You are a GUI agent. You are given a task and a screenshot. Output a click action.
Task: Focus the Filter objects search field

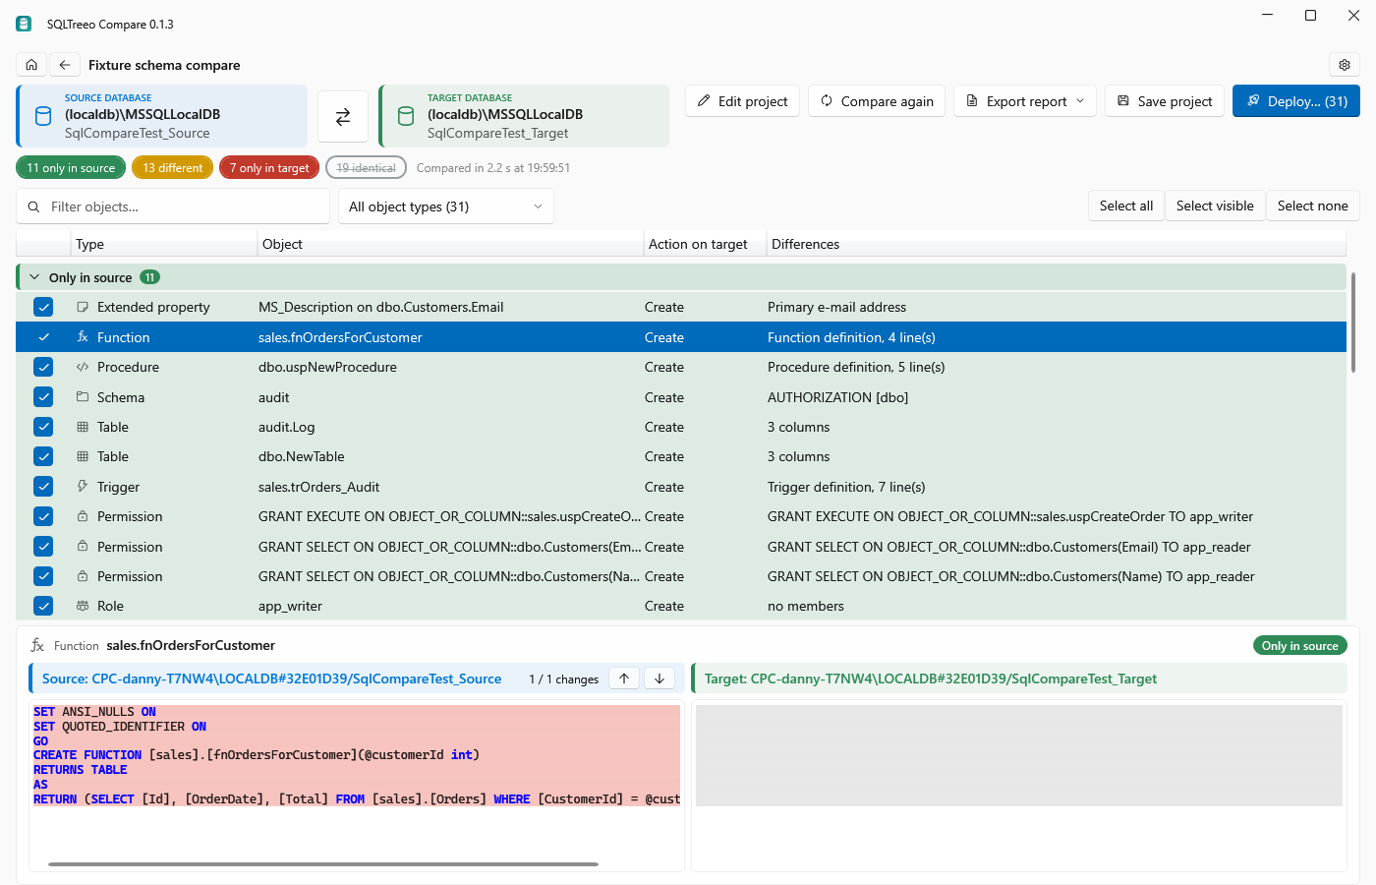[x=173, y=206]
